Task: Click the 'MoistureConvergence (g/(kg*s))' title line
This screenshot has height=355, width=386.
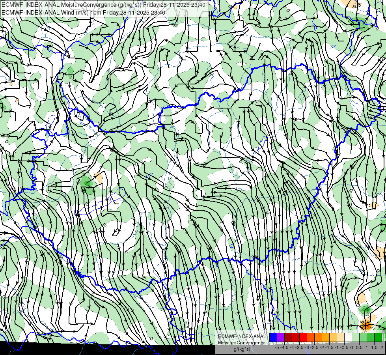Action: point(103,5)
